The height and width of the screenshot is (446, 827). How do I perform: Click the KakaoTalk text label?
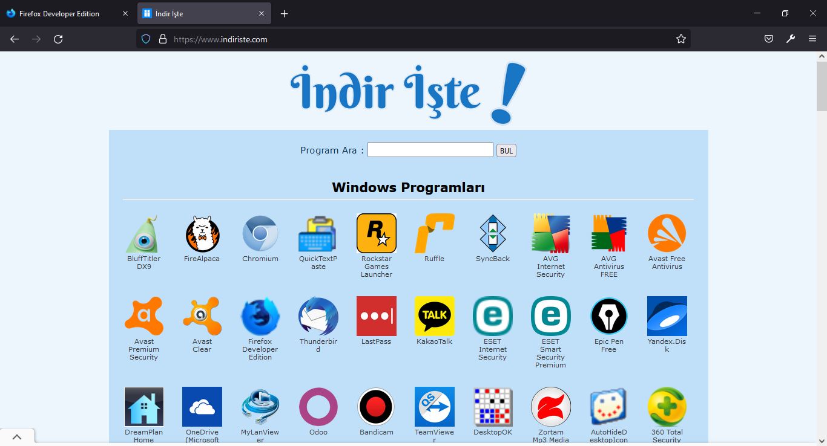pyautogui.click(x=435, y=341)
